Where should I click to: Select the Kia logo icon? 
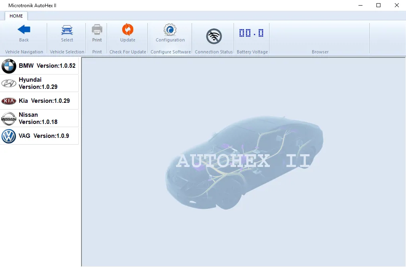9,101
